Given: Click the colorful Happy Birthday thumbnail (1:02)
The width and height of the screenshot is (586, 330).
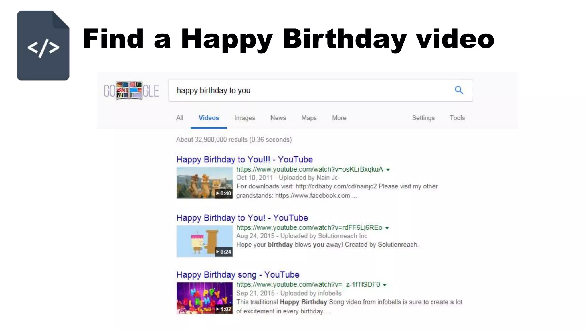Looking at the screenshot, I should click(205, 298).
